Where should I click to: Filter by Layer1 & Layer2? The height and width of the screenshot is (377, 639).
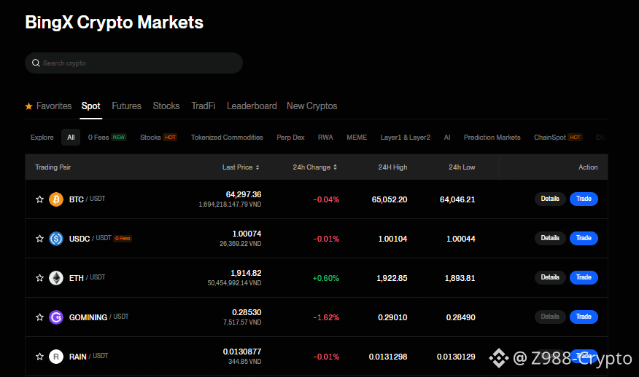[x=406, y=138]
